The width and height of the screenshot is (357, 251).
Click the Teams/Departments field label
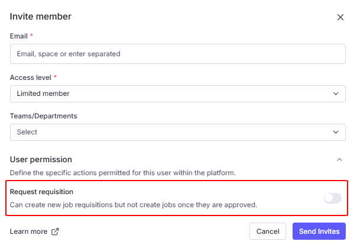click(43, 116)
